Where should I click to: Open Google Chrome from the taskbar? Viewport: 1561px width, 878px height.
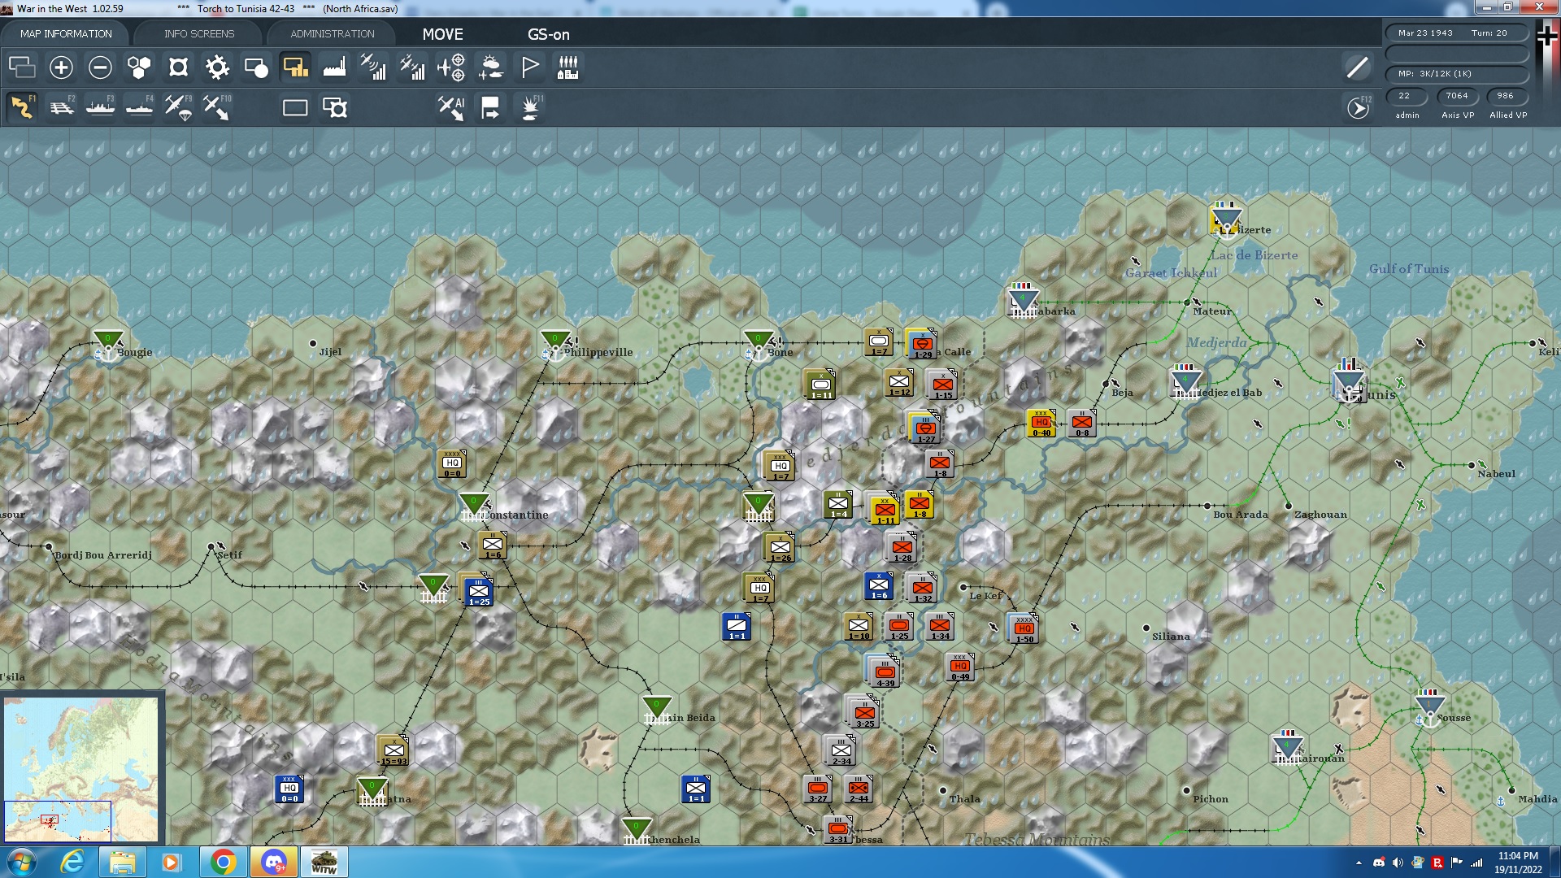(224, 862)
